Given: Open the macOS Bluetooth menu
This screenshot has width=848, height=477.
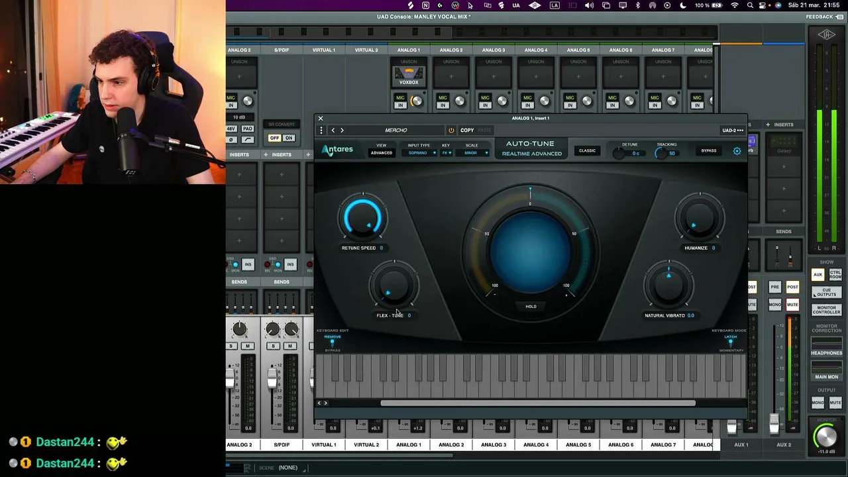Looking at the screenshot, I should point(637,5).
